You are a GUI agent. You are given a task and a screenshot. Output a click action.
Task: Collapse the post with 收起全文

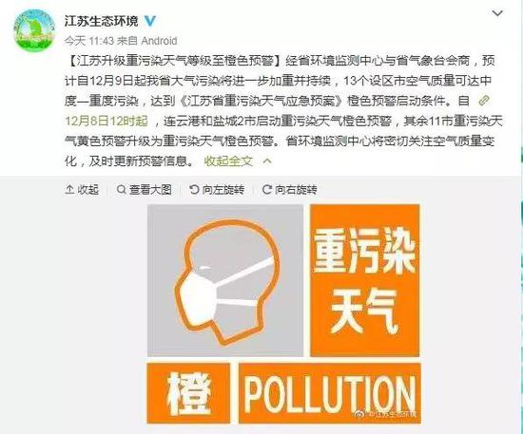(x=228, y=161)
